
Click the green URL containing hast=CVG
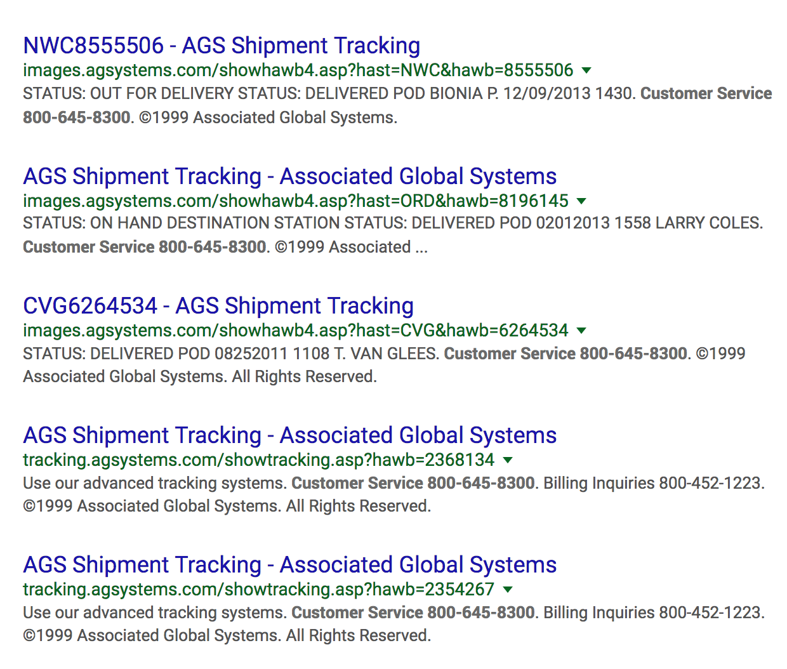point(295,331)
